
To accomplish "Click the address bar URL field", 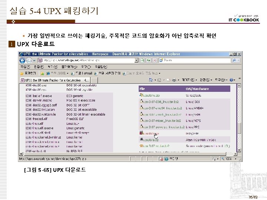I will pos(86,60).
